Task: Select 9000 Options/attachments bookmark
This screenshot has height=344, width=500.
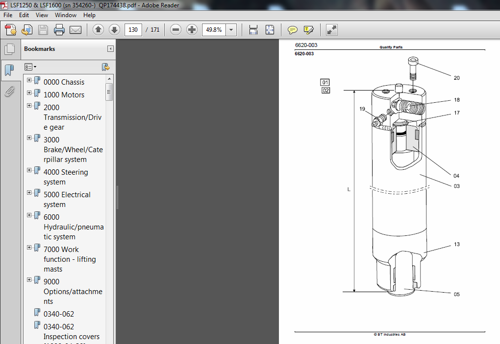Action: [x=73, y=292]
